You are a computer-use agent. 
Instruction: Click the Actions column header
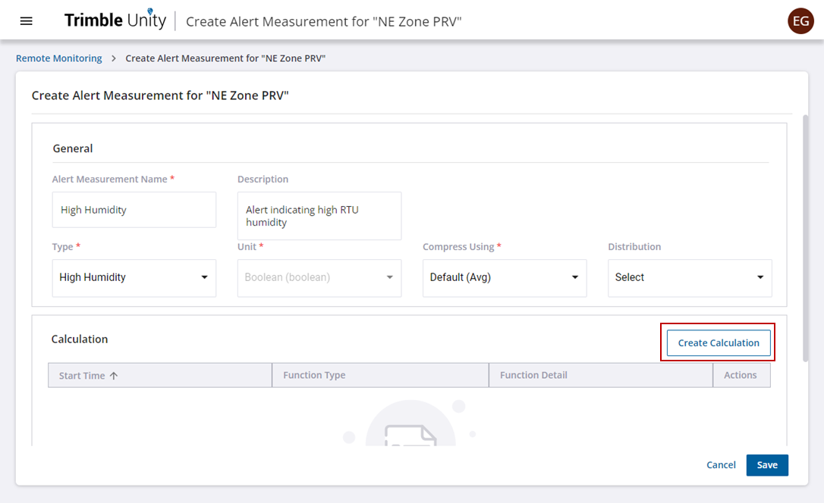pyautogui.click(x=741, y=375)
